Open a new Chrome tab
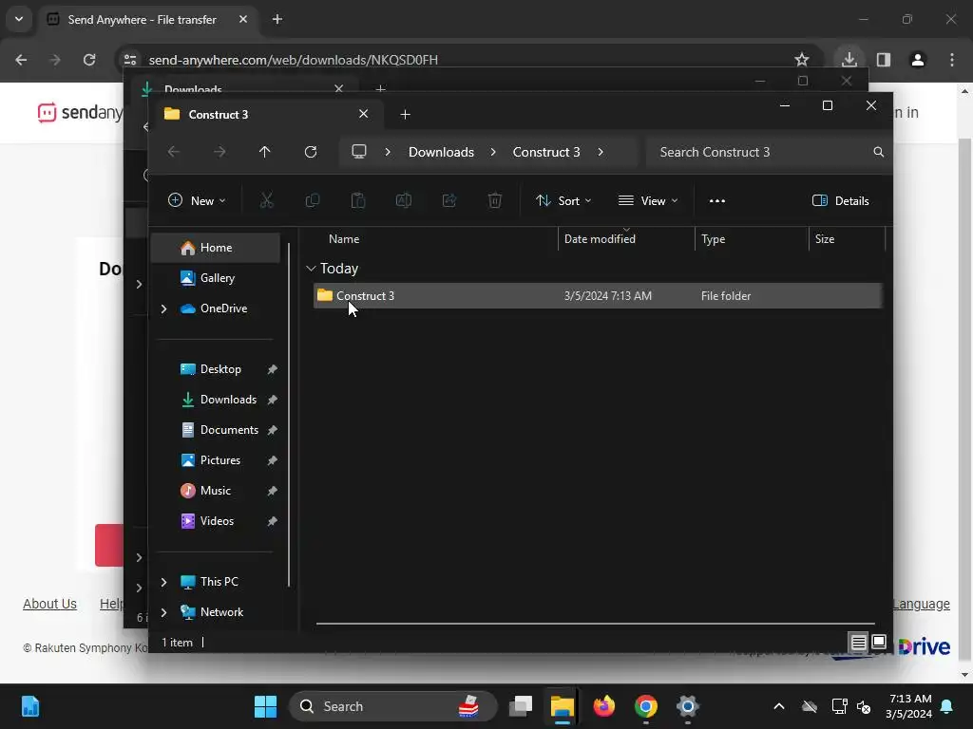The height and width of the screenshot is (729, 973). click(x=277, y=19)
